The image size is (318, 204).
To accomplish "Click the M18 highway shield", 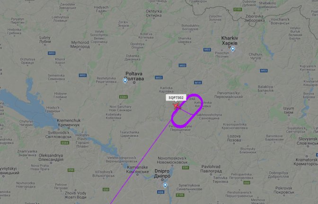I will (x=198, y=82).
